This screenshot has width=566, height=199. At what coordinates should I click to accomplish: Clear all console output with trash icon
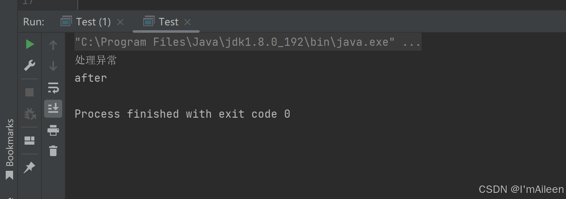[53, 151]
